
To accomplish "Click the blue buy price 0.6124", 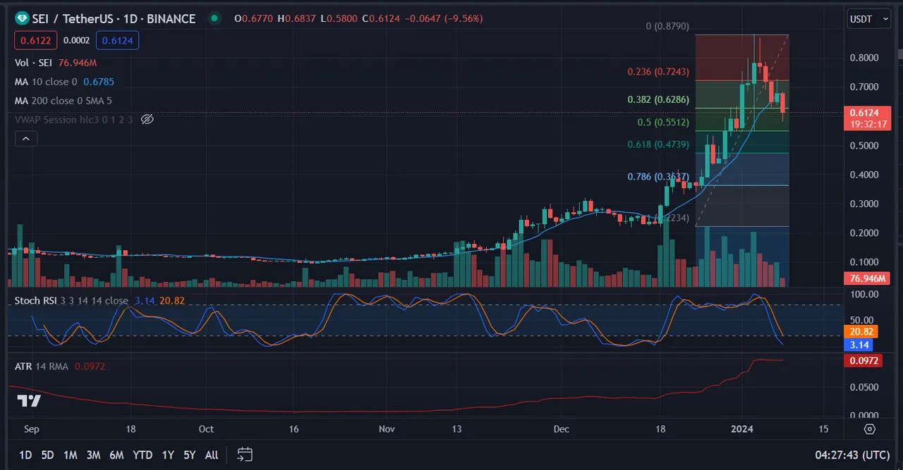I will (117, 41).
